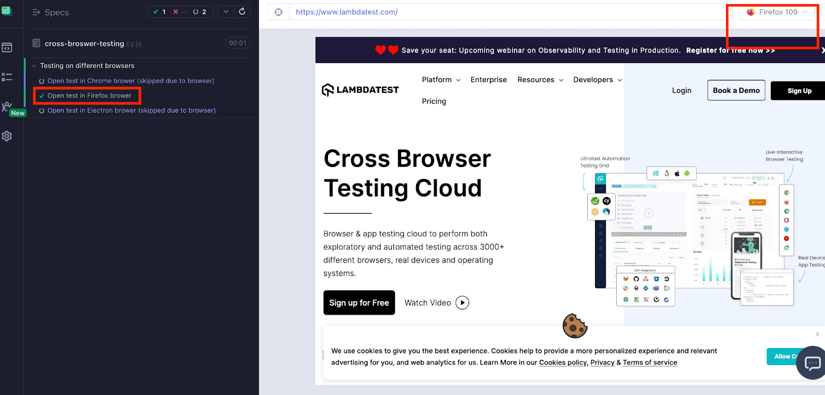Image resolution: width=825 pixels, height=395 pixels.
Task: Click the Cypress logo in top corner
Action: (7, 11)
